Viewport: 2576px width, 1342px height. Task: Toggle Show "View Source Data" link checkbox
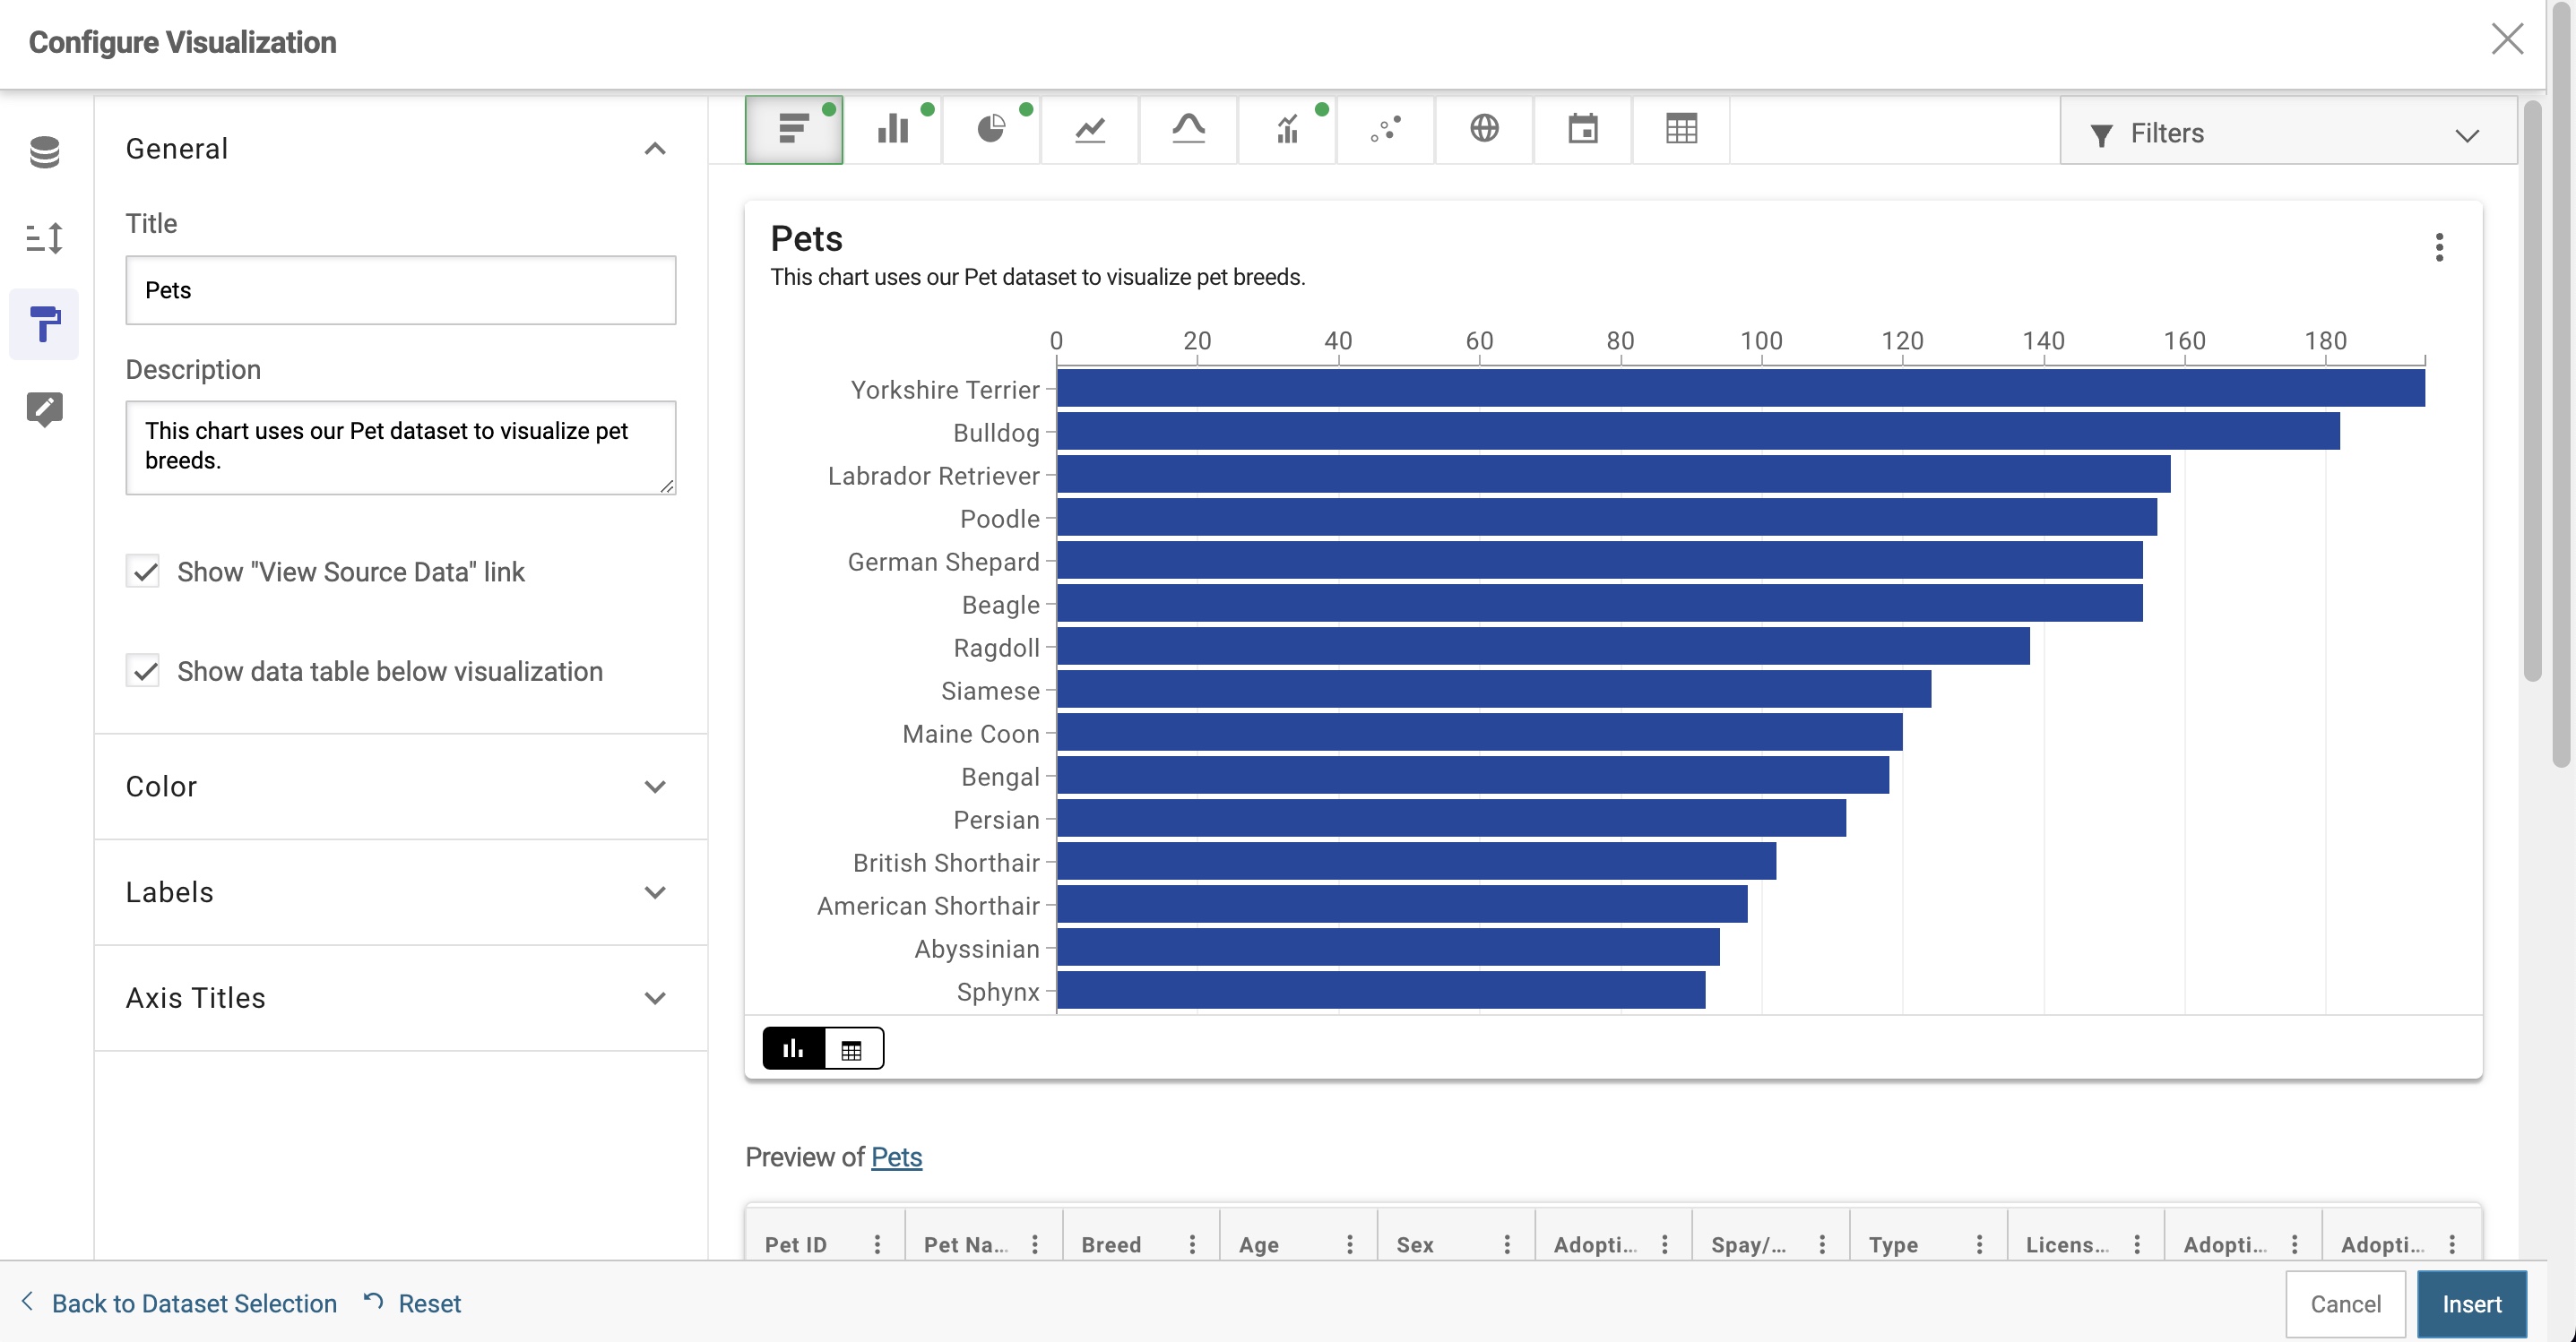pos(143,572)
